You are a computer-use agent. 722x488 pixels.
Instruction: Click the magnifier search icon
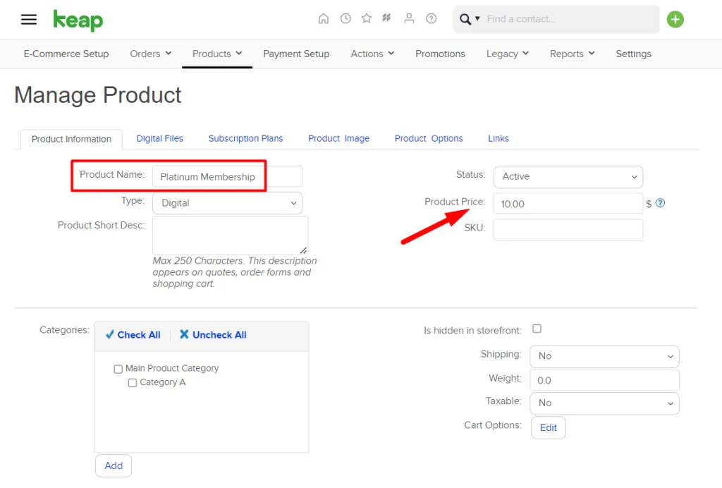pyautogui.click(x=465, y=19)
